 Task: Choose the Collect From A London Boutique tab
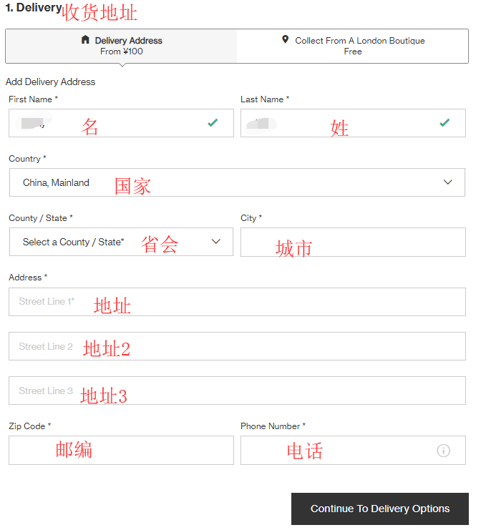coord(353,46)
